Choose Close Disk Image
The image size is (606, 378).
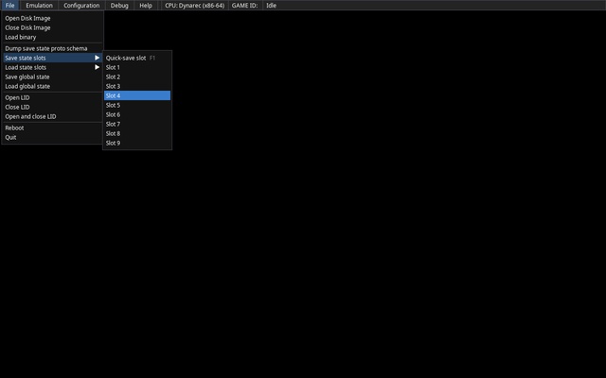52,27
